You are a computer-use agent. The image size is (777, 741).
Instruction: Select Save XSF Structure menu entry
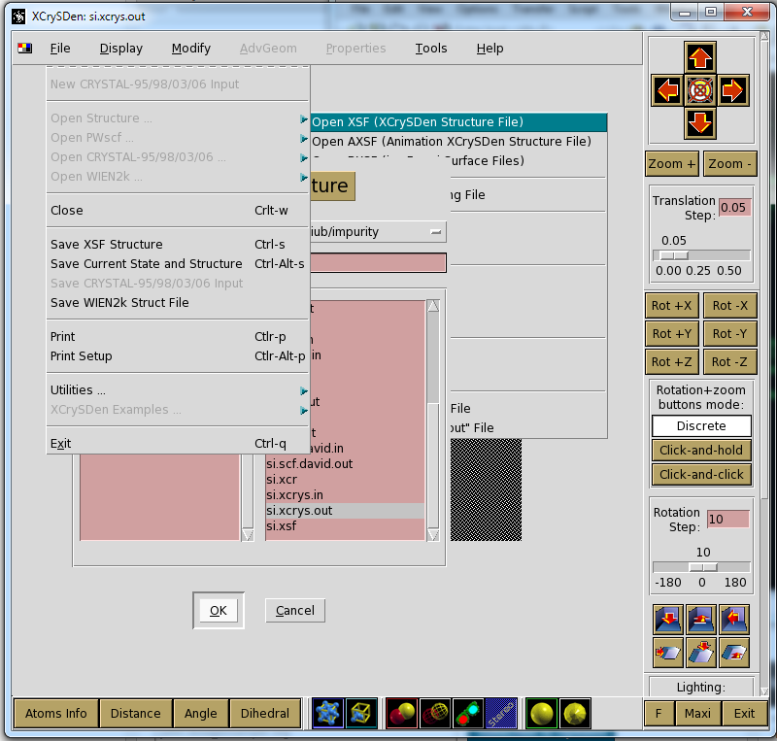pyautogui.click(x=178, y=245)
